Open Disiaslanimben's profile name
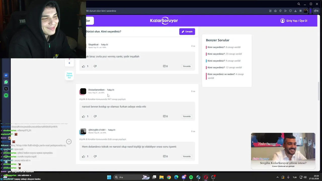The width and height of the screenshot is (322, 181). (x=96, y=90)
